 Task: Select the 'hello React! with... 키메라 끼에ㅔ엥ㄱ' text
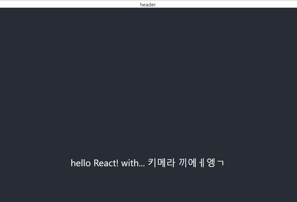(x=147, y=163)
